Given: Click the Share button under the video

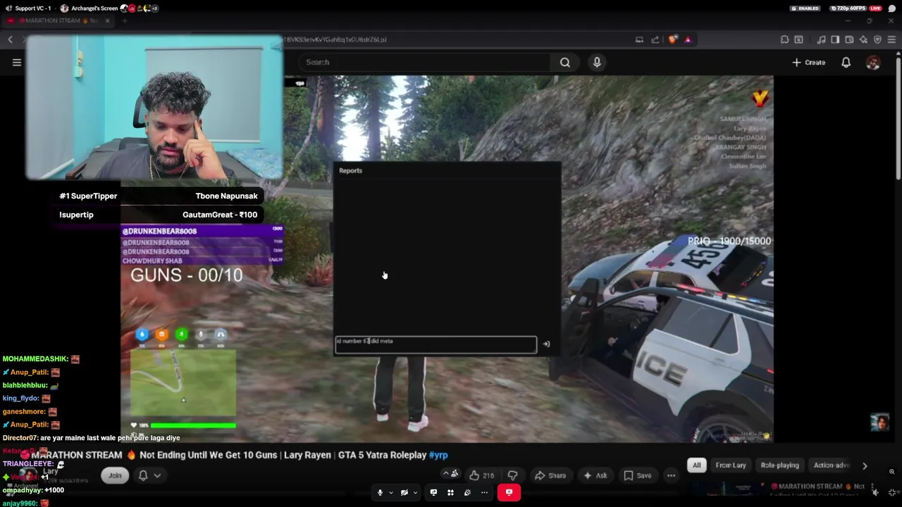Looking at the screenshot, I should [550, 475].
